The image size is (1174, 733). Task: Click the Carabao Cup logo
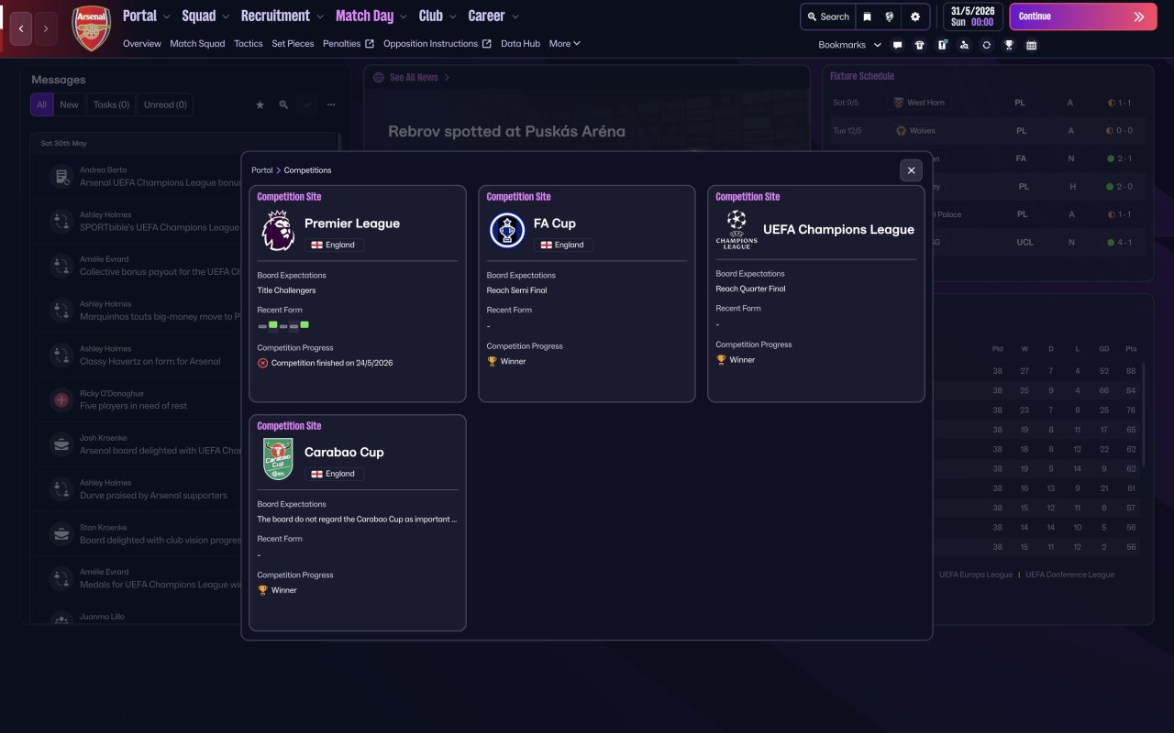point(278,459)
